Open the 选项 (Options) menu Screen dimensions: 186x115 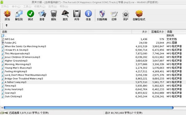(x=52, y=7)
